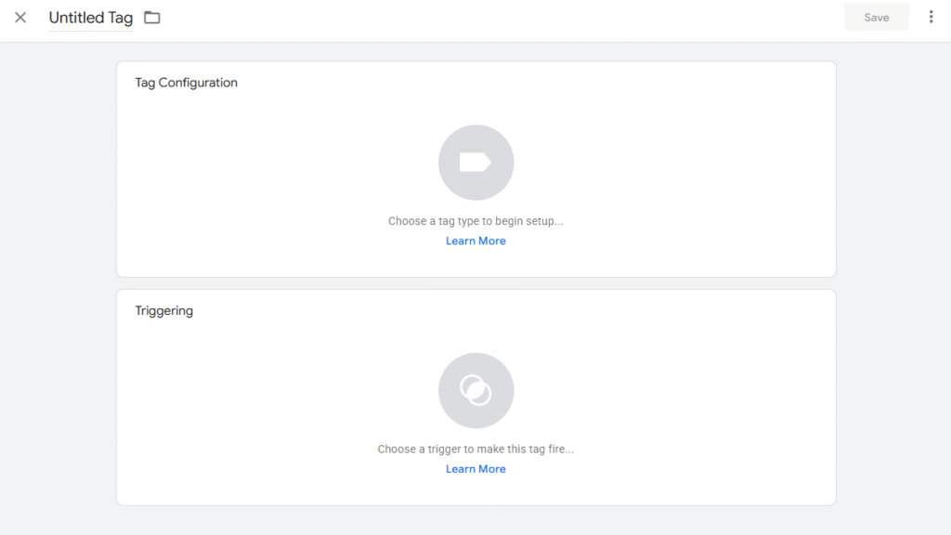Viewport: 951px width, 535px height.
Task: Click the overlapping circles trigger icon
Action: (475, 390)
